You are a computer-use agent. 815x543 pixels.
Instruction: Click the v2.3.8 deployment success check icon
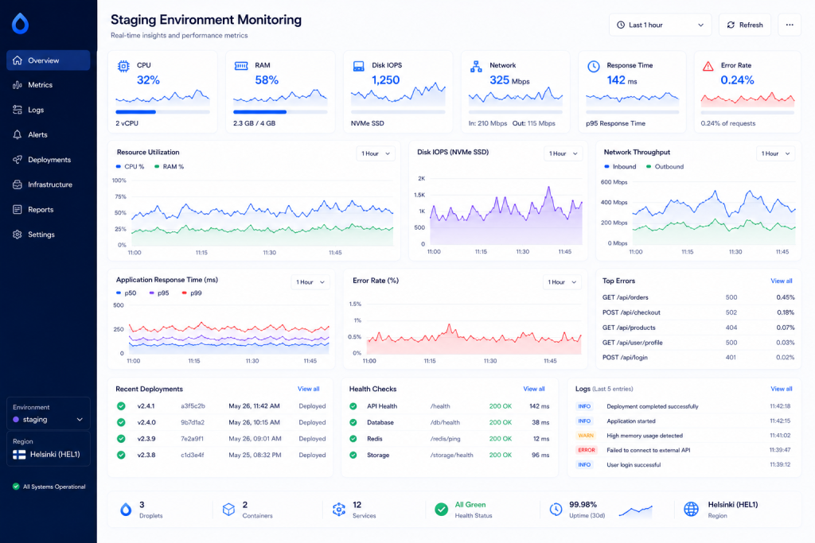pos(121,455)
